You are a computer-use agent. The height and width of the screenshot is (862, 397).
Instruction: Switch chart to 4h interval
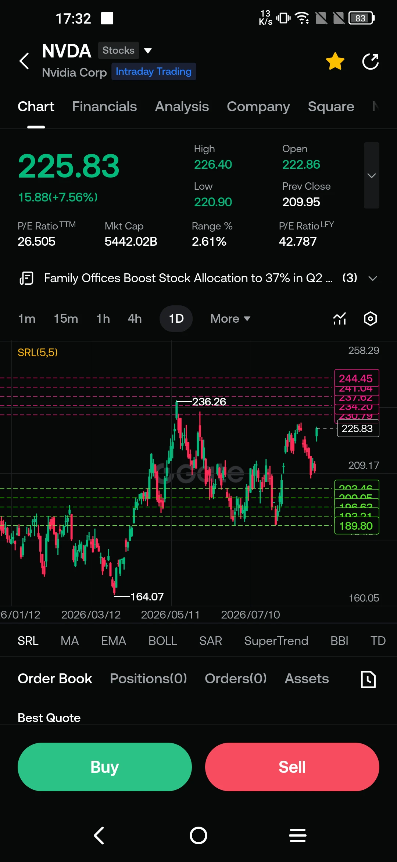pyautogui.click(x=135, y=319)
